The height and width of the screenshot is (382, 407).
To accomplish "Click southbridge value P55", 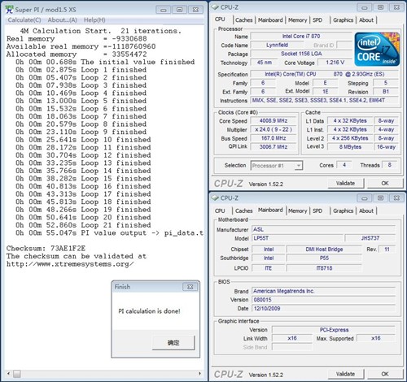I will pyautogui.click(x=324, y=258).
